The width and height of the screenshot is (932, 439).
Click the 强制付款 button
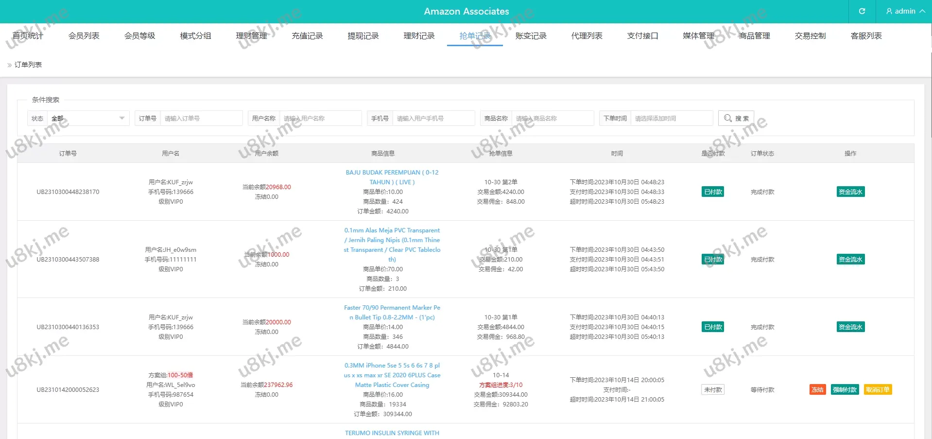pos(845,389)
